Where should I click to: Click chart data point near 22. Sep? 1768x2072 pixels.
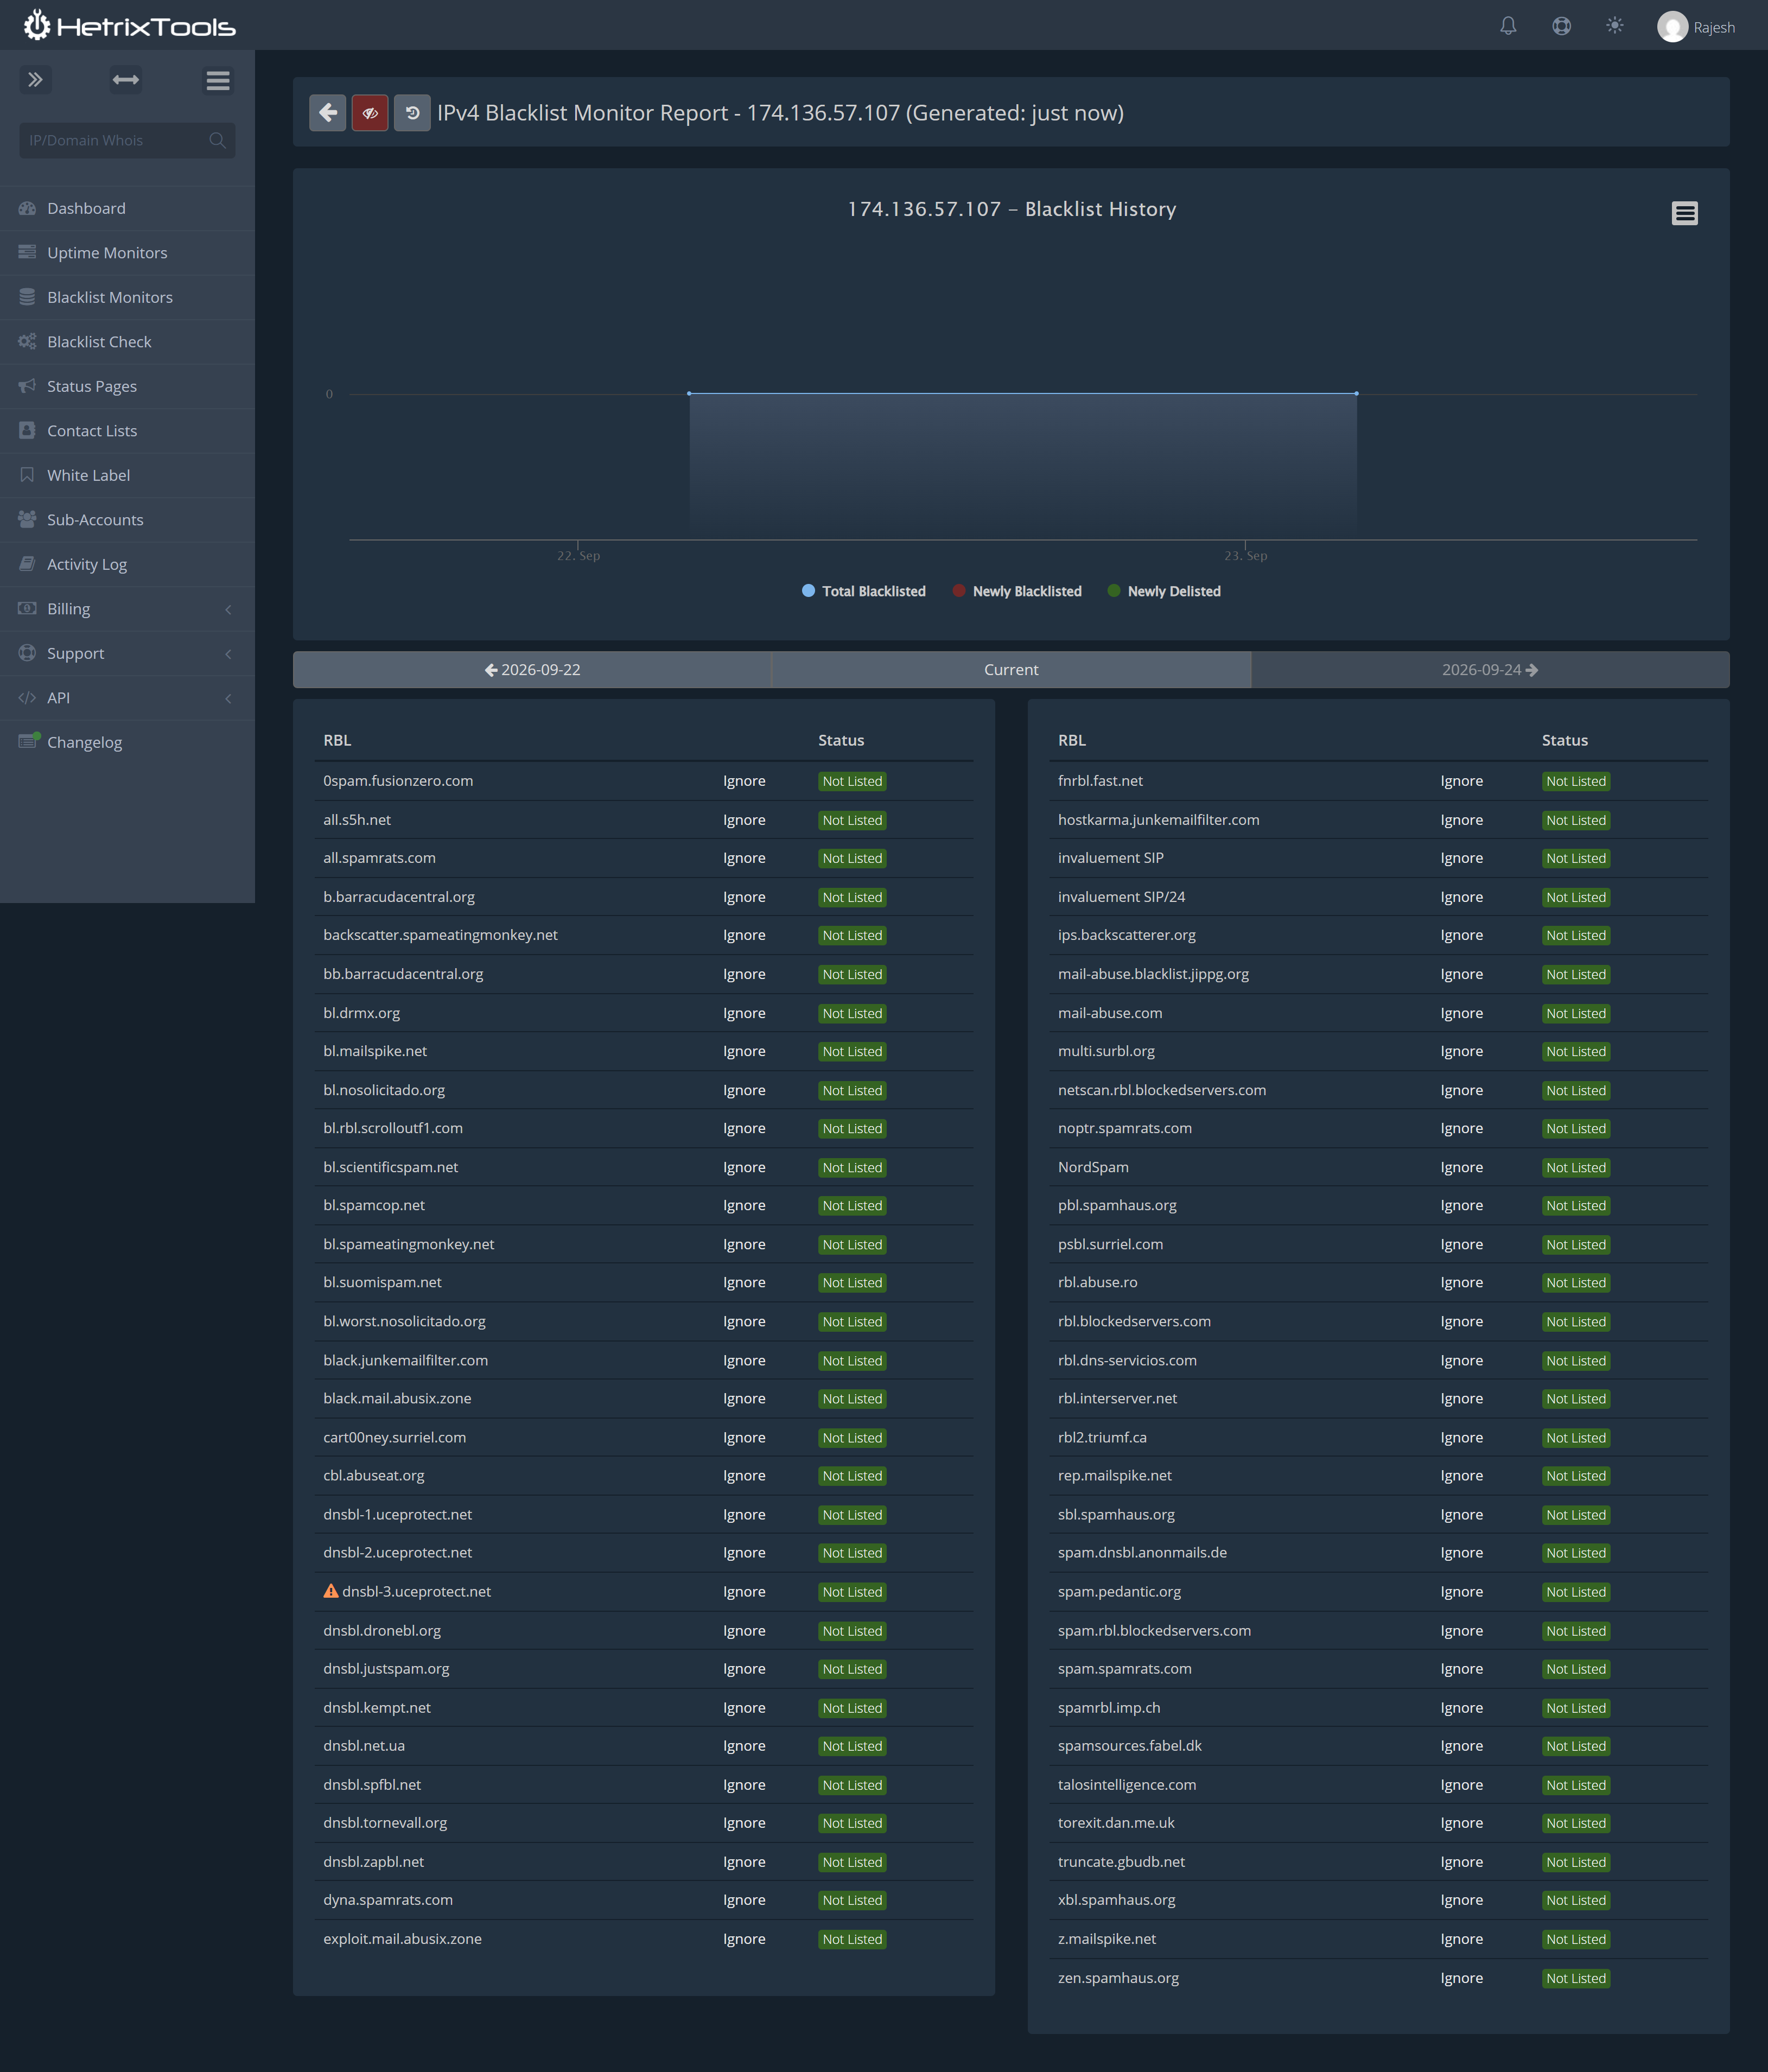pos(689,393)
